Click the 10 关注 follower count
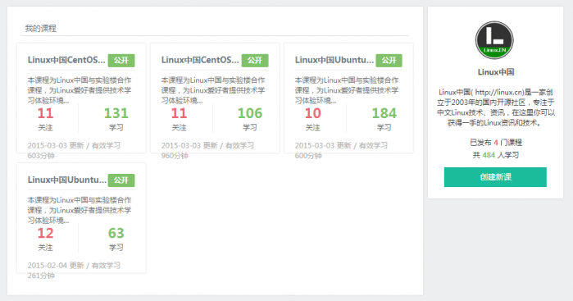Image resolution: width=573 pixels, height=301 pixels. 313,119
